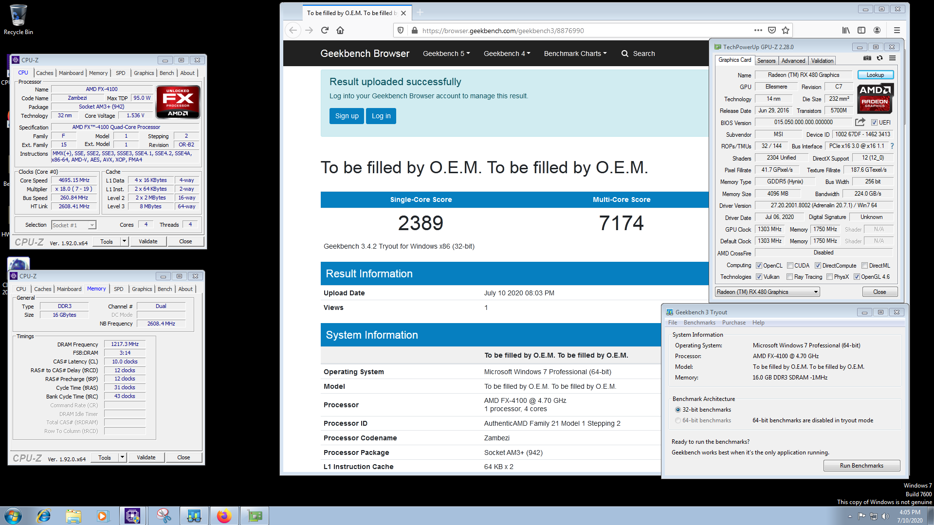Open the GPU-Z hamburger menu
The width and height of the screenshot is (934, 525).
click(892, 58)
